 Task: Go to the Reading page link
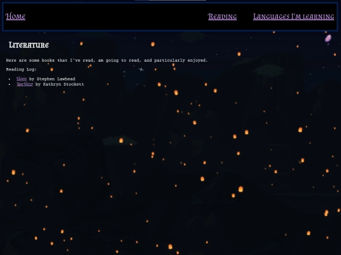(222, 16)
